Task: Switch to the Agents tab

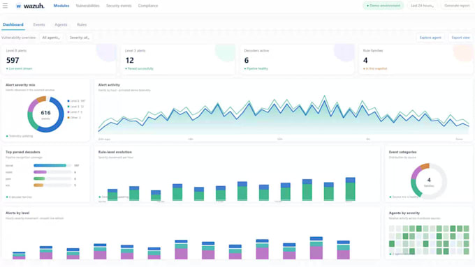Action: tap(61, 24)
